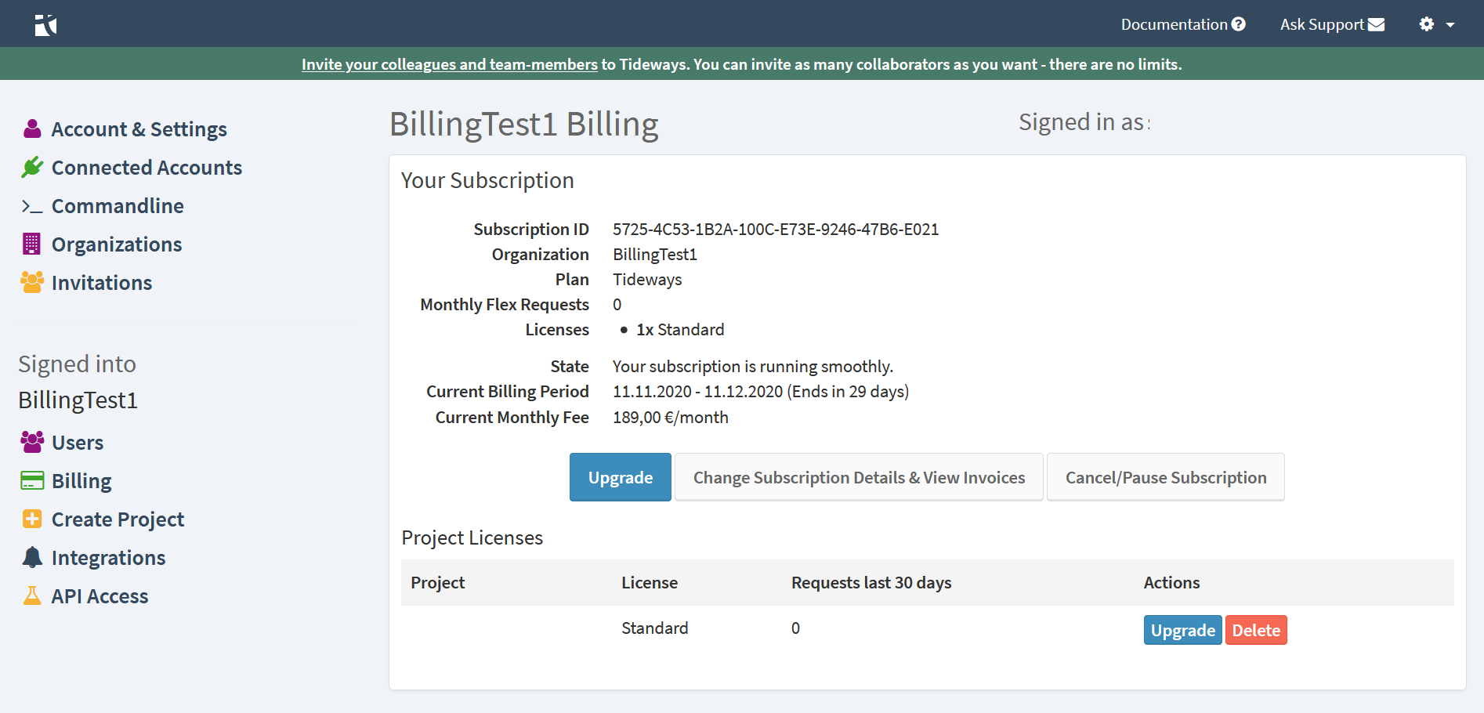Click the Project Licenses heading
The height and width of the screenshot is (713, 1484).
[472, 537]
